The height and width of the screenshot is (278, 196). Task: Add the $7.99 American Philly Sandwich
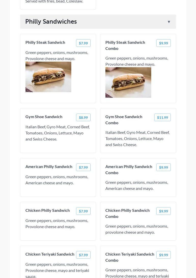pos(83,168)
